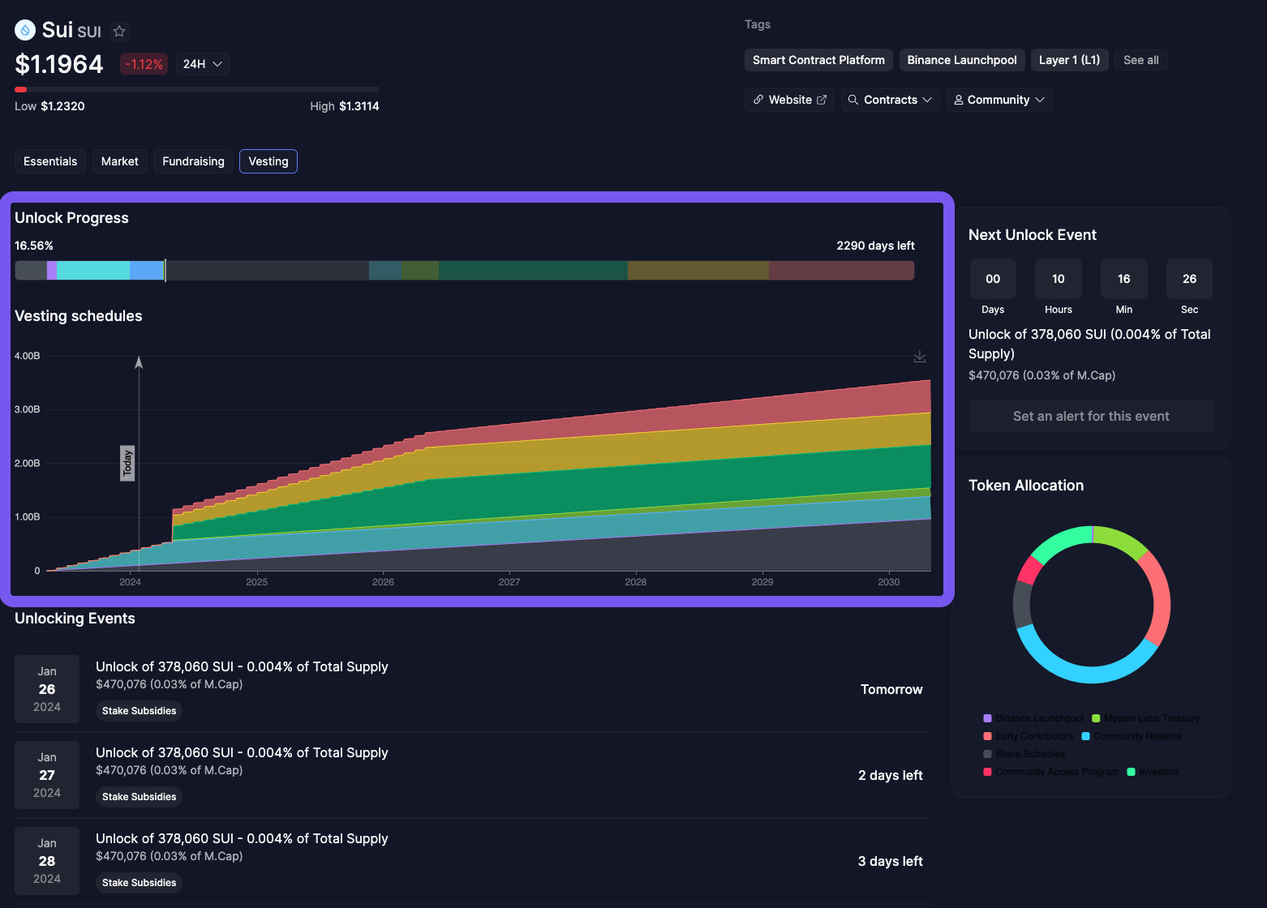Click the cyan segment of unlock progress bar
The width and height of the screenshot is (1267, 908).
(93, 270)
